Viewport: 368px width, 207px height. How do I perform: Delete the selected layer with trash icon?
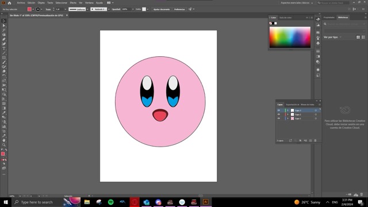315,140
